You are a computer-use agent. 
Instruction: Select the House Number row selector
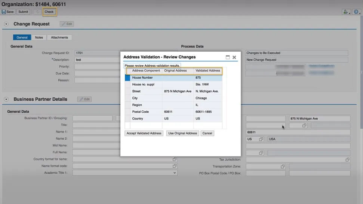pos(127,78)
